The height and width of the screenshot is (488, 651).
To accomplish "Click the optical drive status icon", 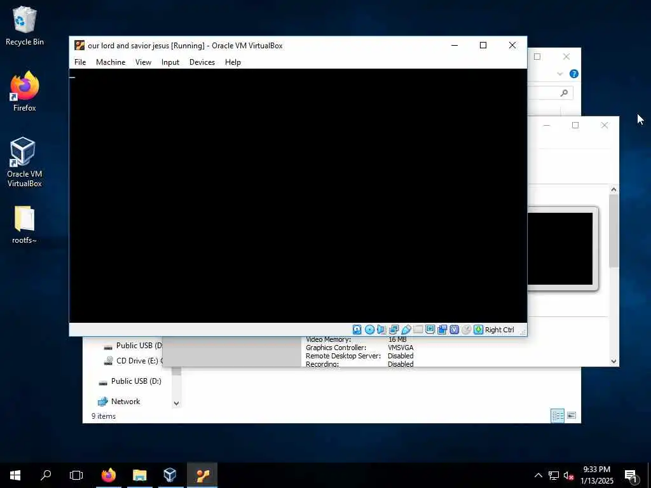I will pyautogui.click(x=369, y=330).
